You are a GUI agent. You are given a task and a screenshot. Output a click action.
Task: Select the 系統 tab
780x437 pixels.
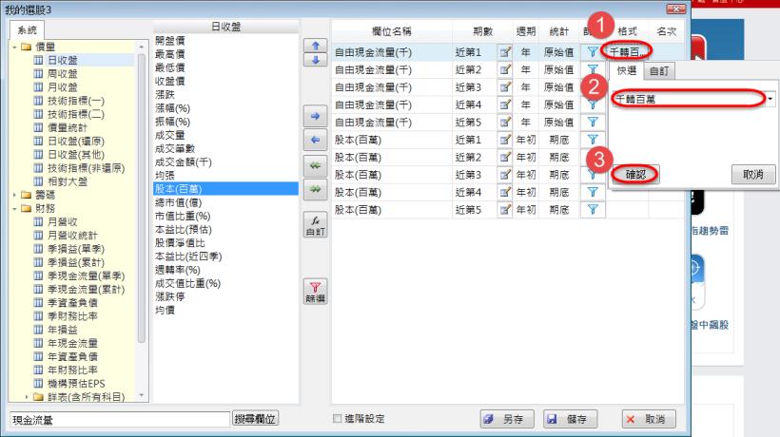[28, 29]
